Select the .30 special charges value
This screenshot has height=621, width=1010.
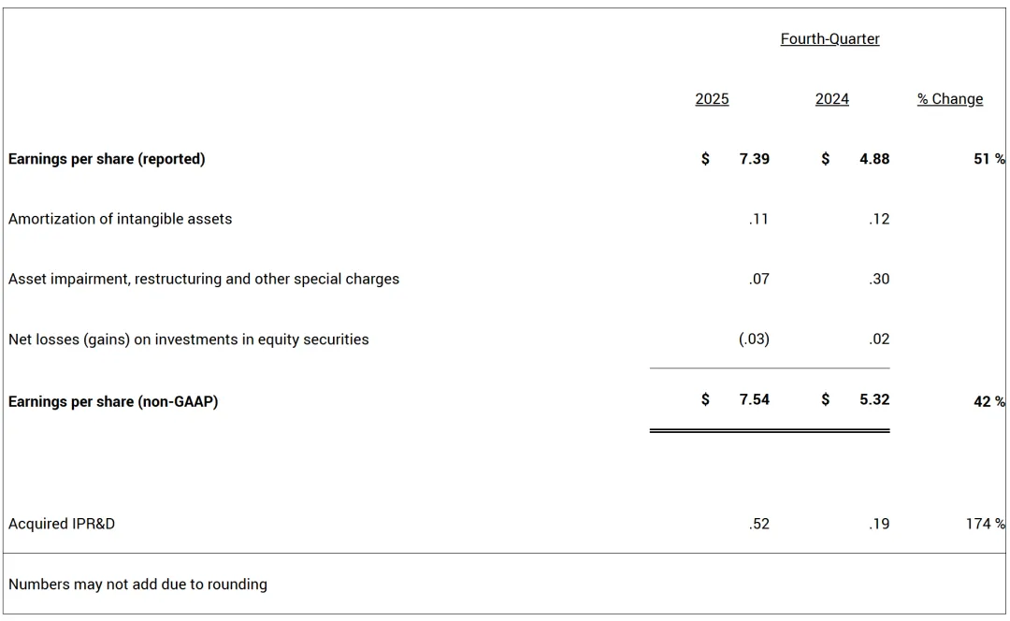click(879, 279)
